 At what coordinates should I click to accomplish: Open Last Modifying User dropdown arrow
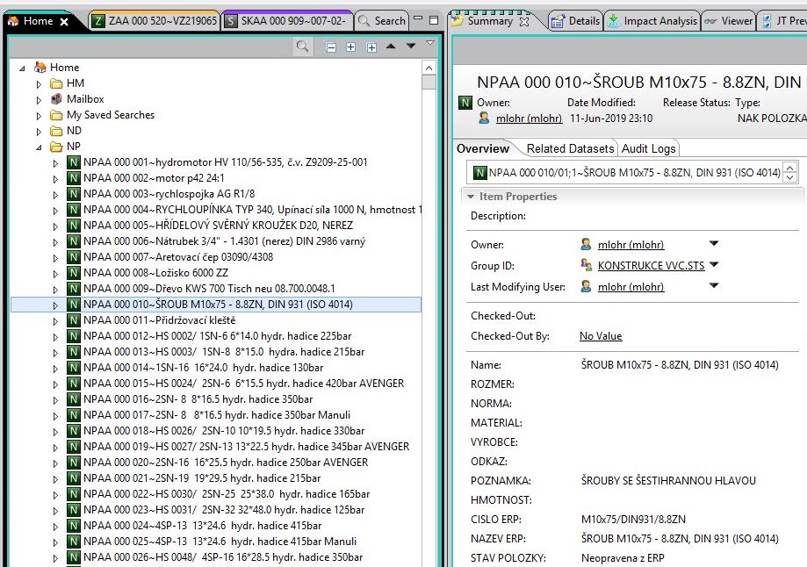pyautogui.click(x=714, y=285)
